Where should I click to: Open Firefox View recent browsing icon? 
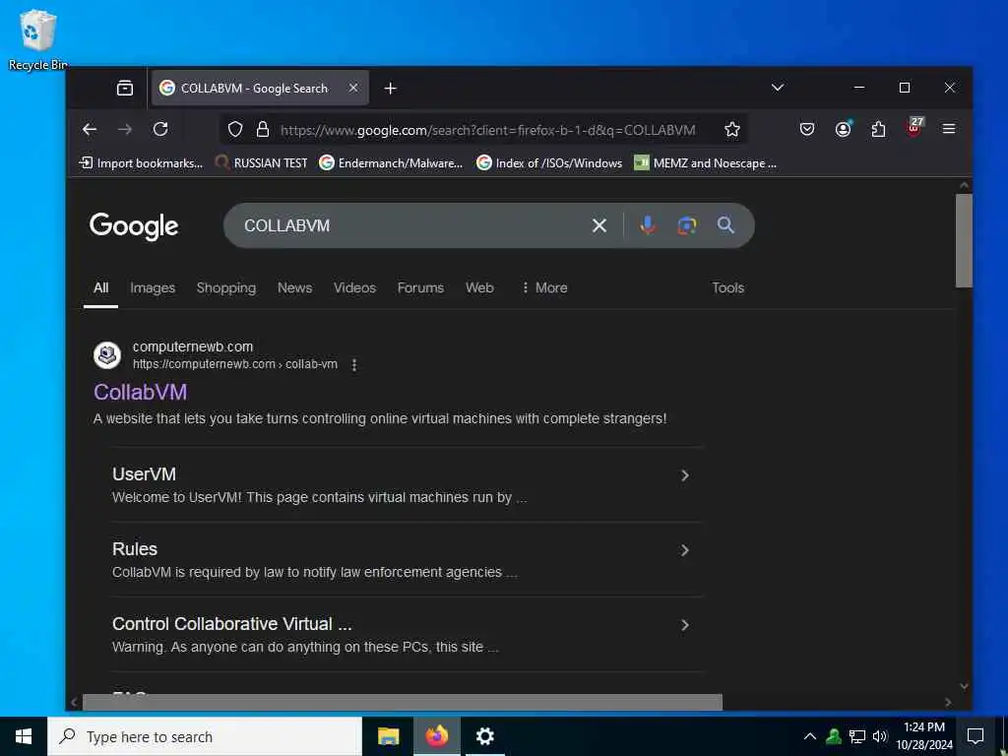pos(125,88)
